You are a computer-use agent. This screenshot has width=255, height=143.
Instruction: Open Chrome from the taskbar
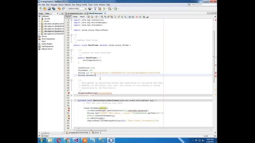point(67,140)
